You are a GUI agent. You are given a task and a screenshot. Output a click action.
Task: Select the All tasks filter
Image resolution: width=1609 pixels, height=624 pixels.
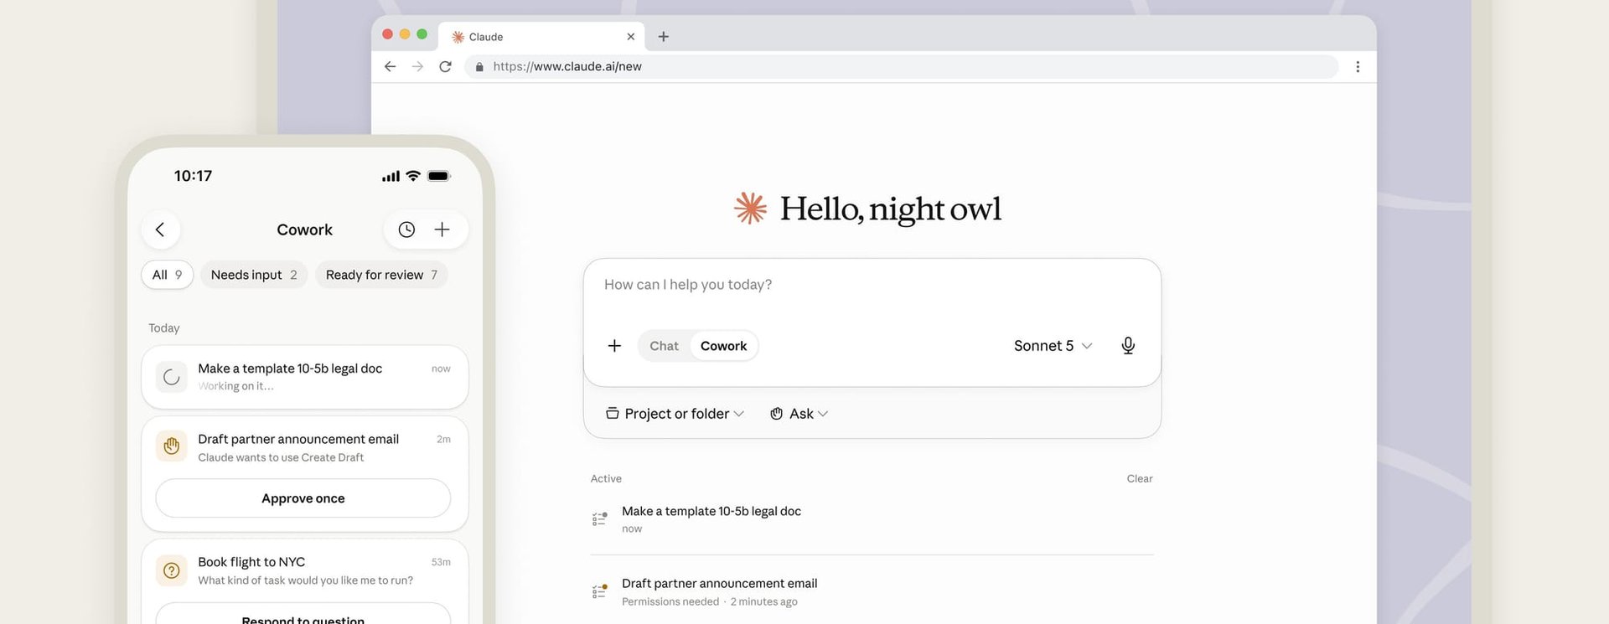coord(168,275)
